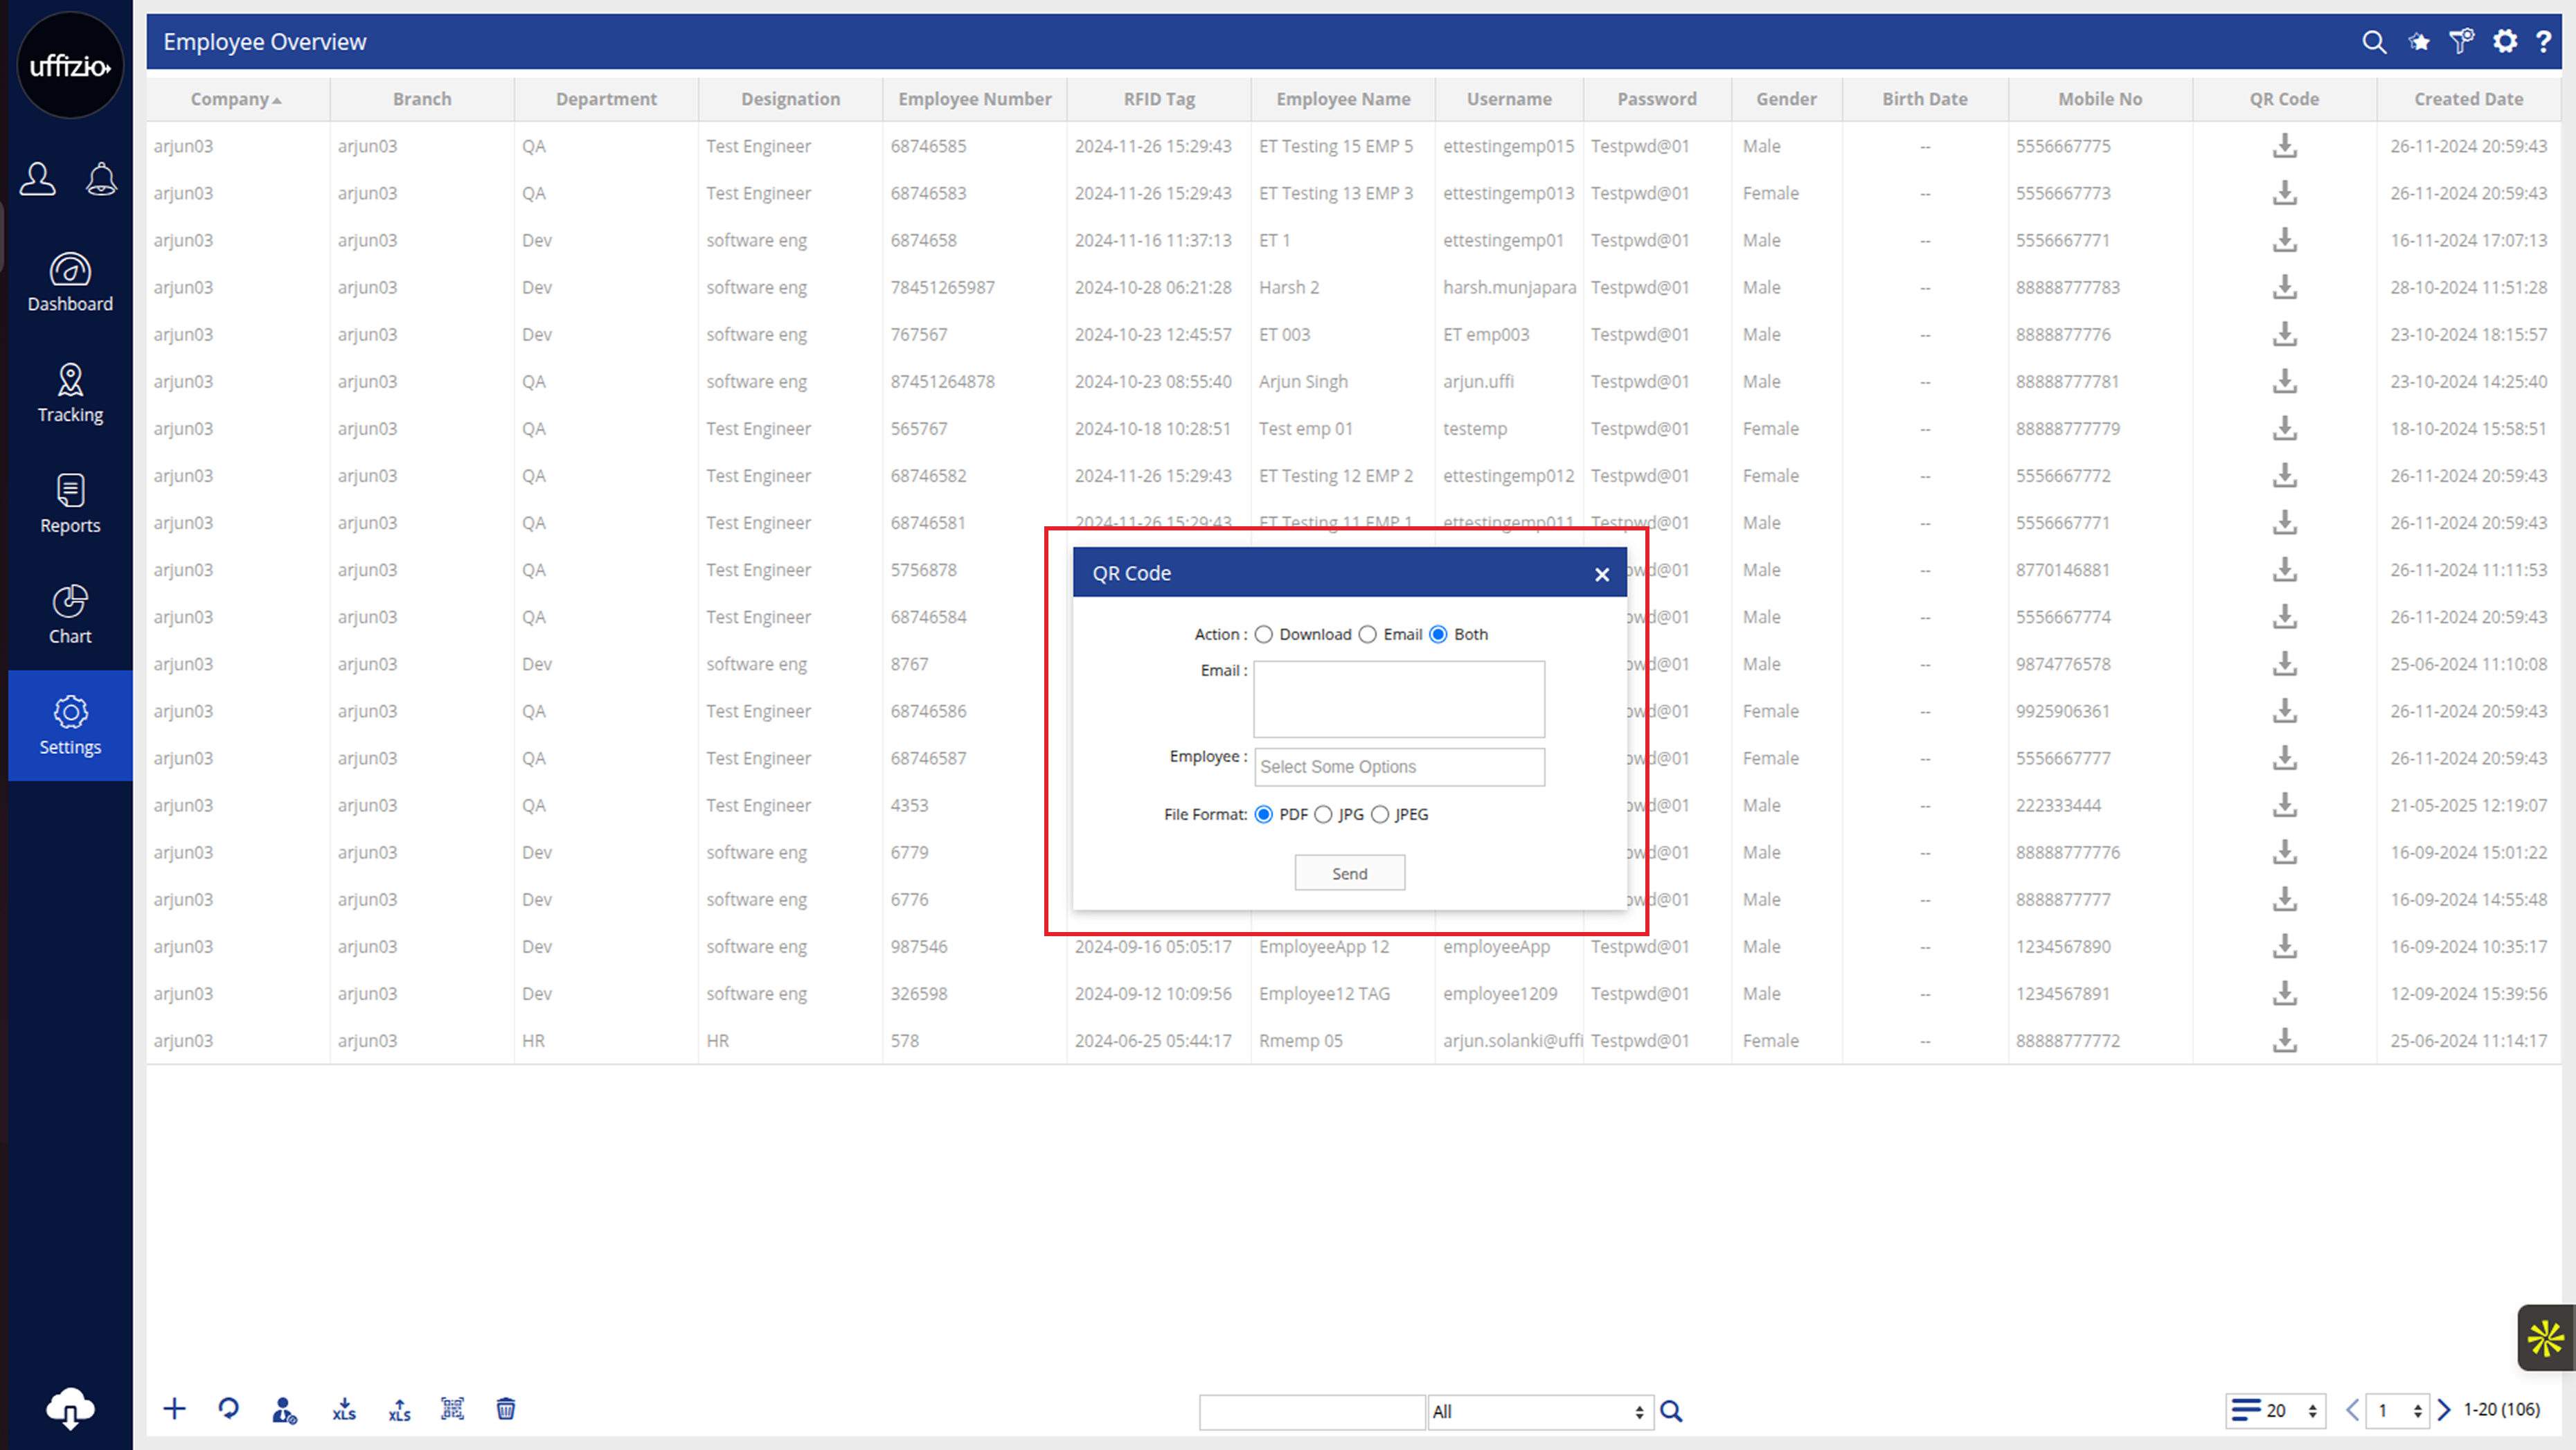Open the Tracking menu in sidebar

pos(70,393)
